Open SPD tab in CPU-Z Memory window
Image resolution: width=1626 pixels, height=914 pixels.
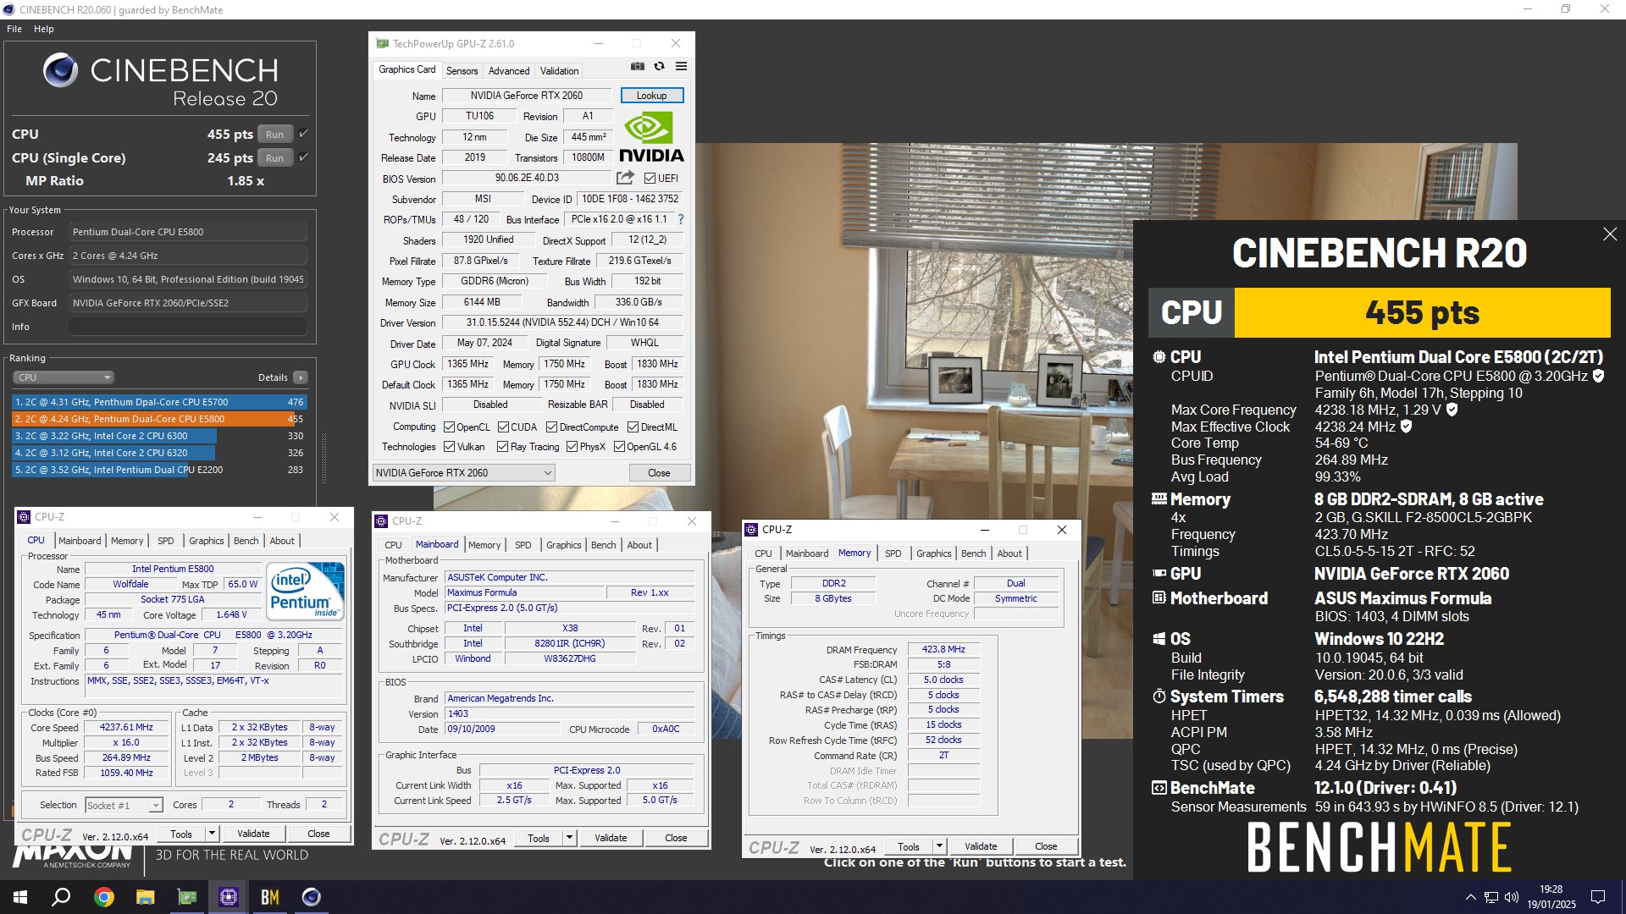[x=893, y=553]
